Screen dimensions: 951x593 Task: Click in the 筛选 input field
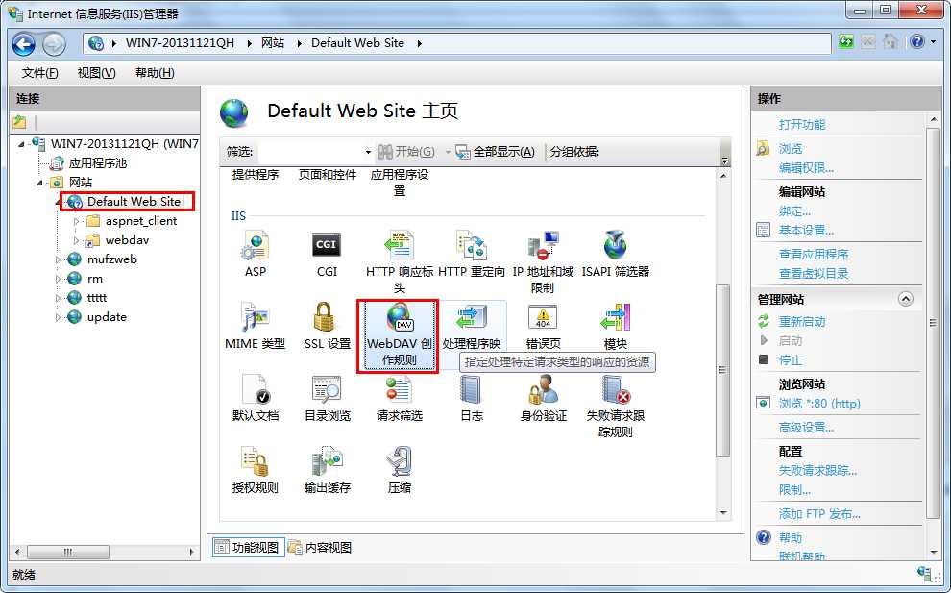[309, 152]
